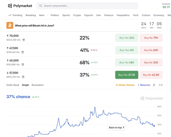
Task: Click the Trending arrow icon
Action: 10,15
